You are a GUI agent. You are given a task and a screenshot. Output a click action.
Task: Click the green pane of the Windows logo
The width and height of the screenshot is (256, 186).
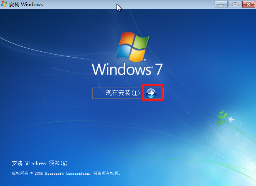tap(142, 41)
